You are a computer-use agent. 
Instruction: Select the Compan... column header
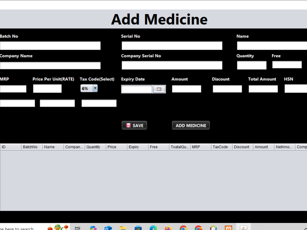pyautogui.click(x=74, y=147)
